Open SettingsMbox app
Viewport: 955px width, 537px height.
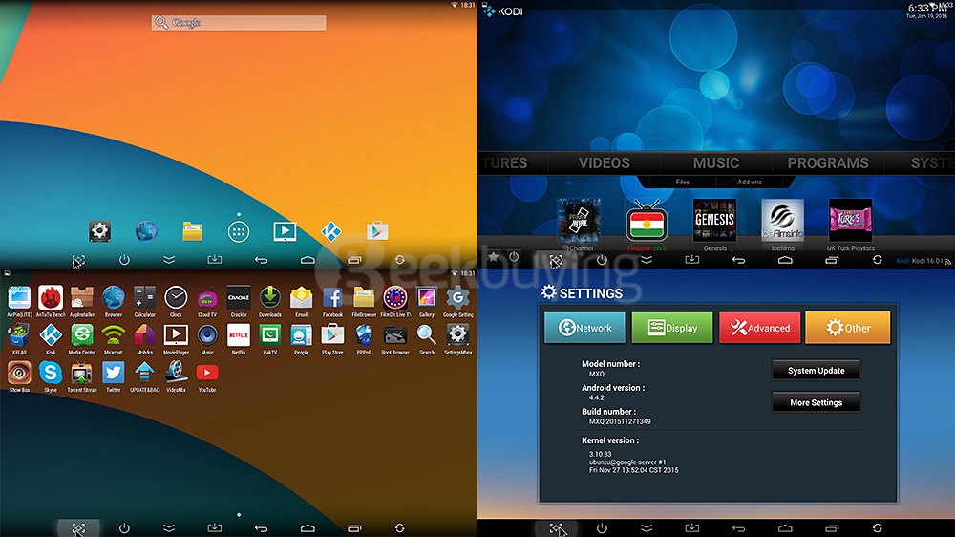458,339
